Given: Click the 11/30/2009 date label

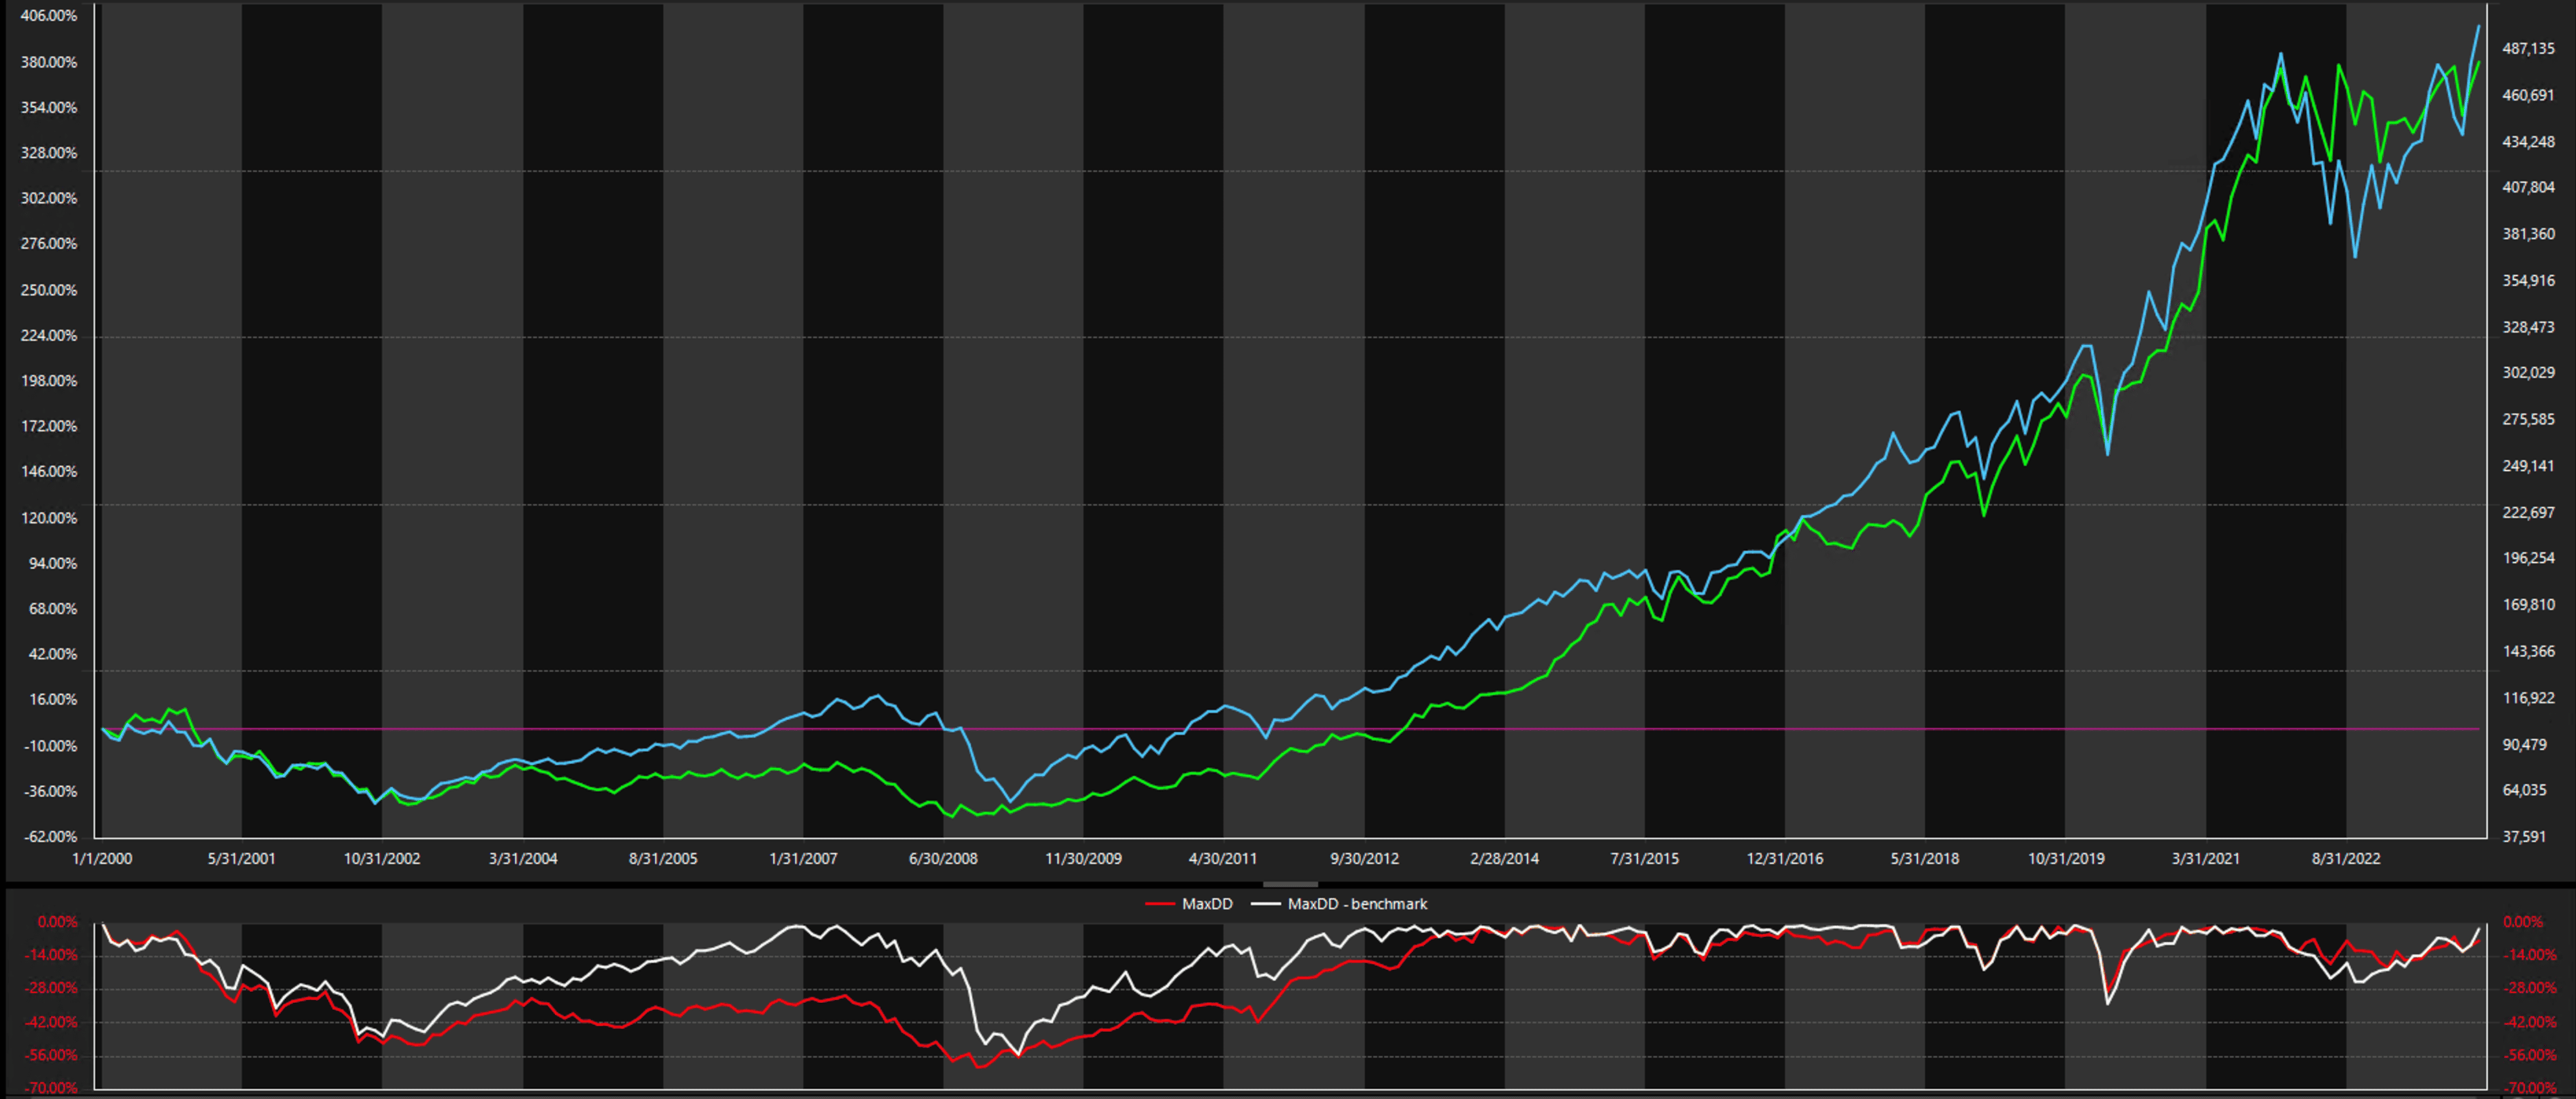Looking at the screenshot, I should [x=1083, y=859].
